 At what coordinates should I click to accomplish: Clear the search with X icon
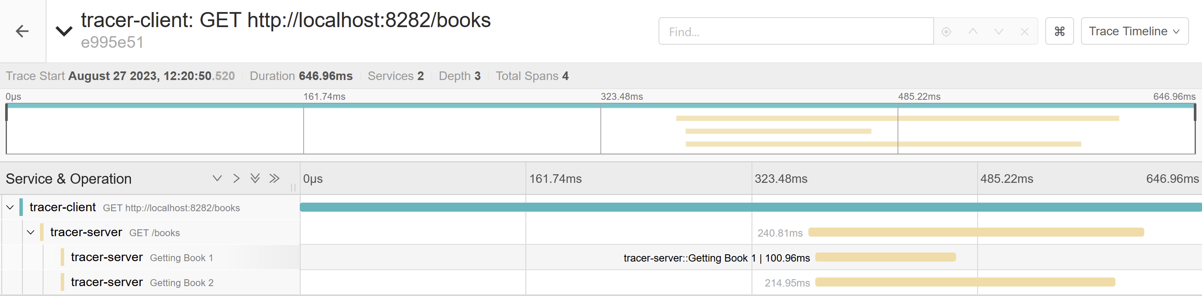[x=1024, y=32]
